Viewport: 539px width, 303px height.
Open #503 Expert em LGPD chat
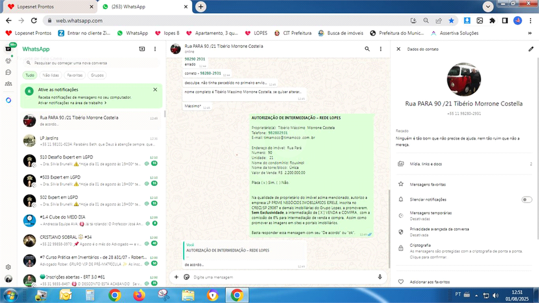click(91, 180)
